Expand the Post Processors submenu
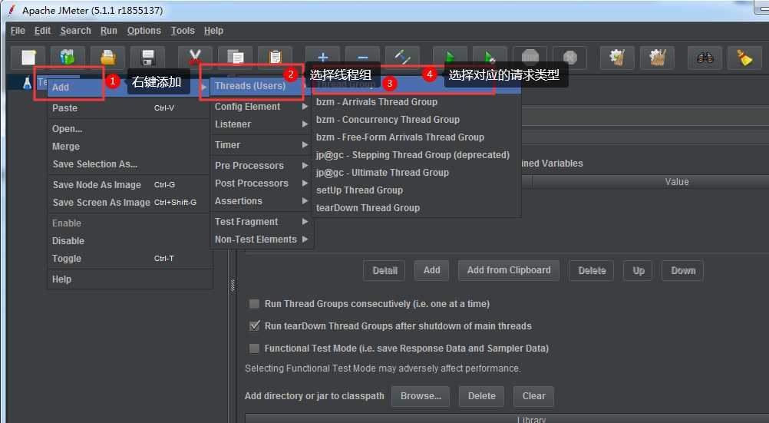The width and height of the screenshot is (769, 423). pyautogui.click(x=262, y=183)
